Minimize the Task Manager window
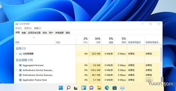176x91 pixels. coord(143,24)
